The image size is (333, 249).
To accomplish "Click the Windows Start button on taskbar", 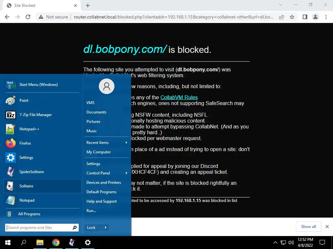I will pyautogui.click(x=8, y=243).
